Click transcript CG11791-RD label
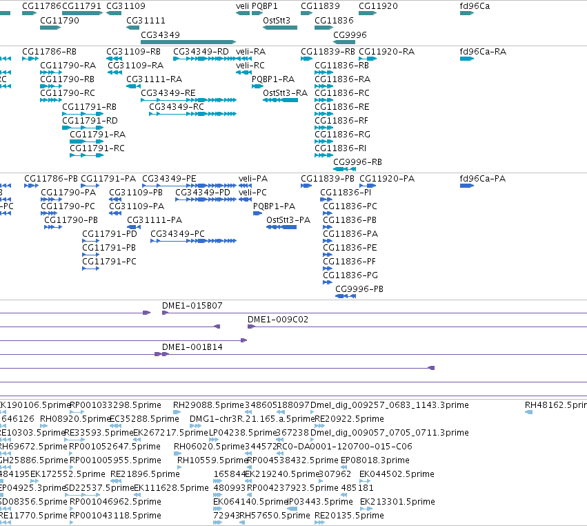 tap(90, 121)
